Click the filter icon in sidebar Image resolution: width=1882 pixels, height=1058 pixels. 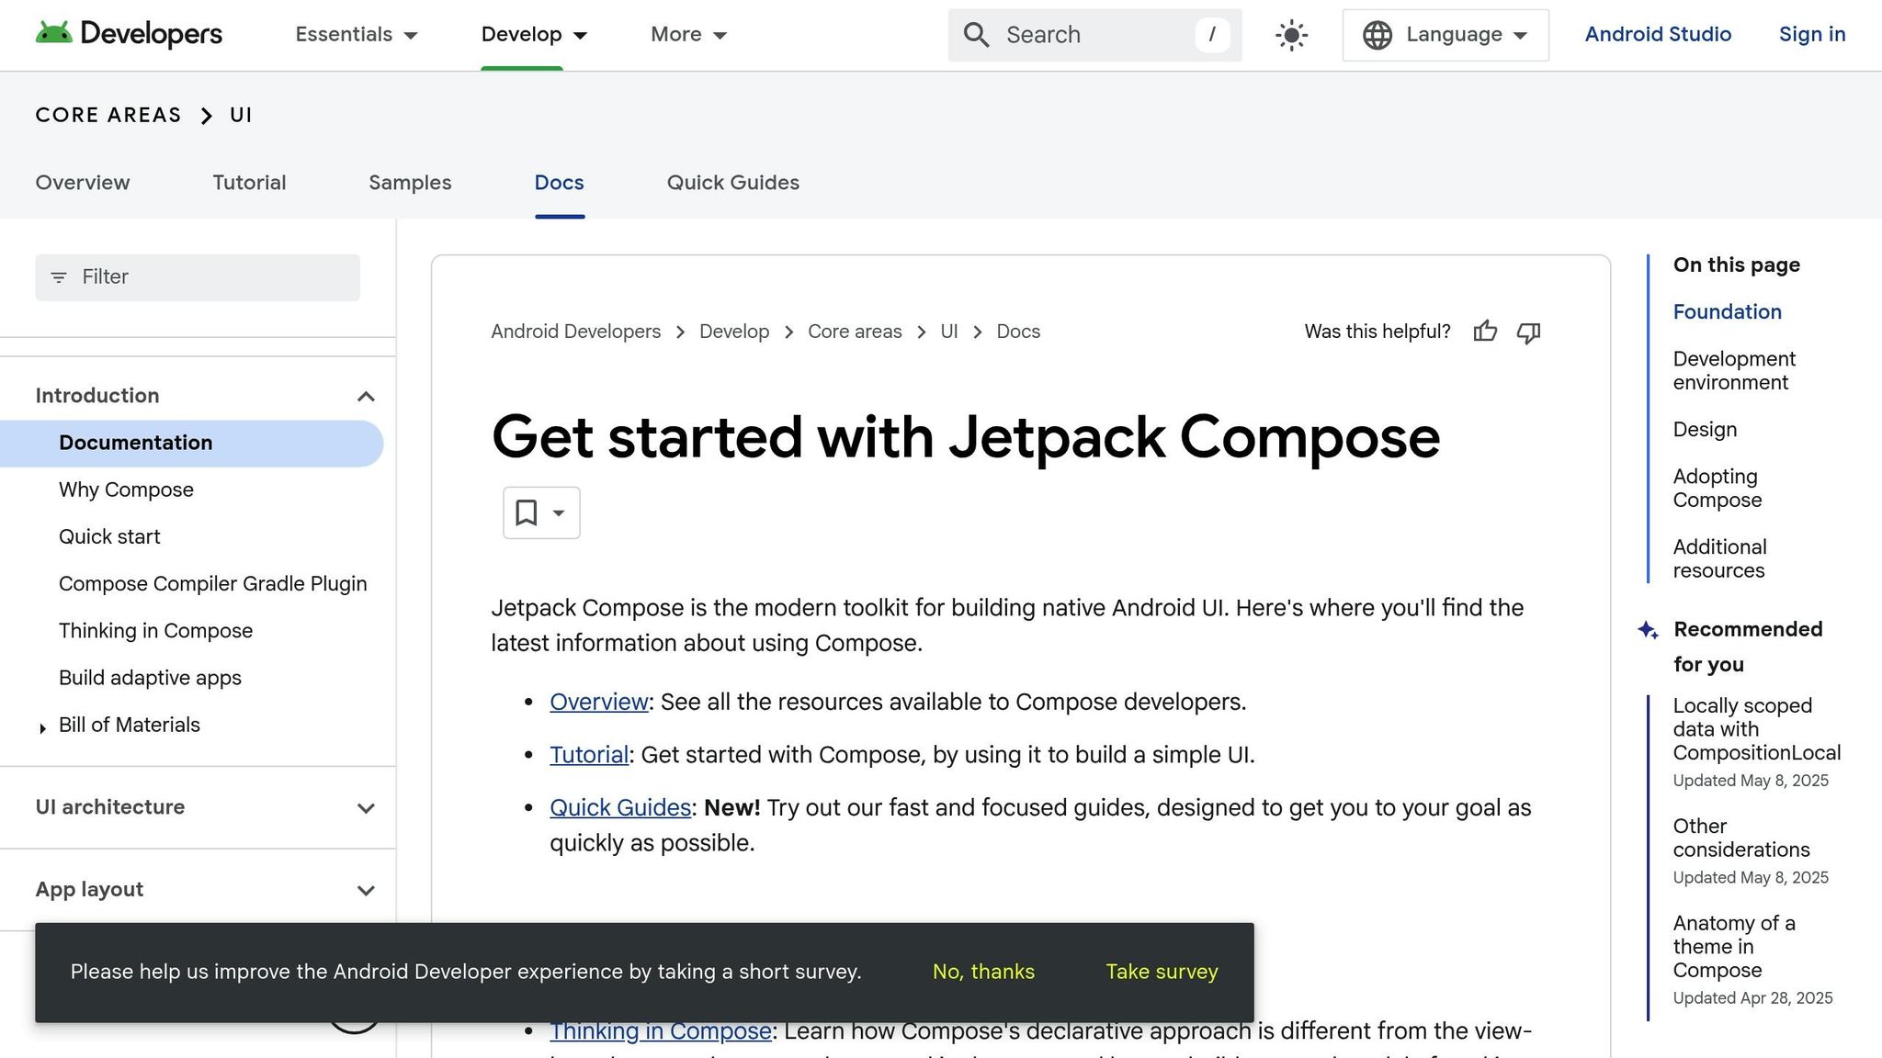pos(59,277)
